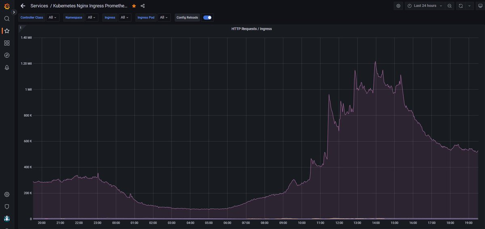Open the panel info corner icon
485x229 pixels.
(x=21, y=27)
